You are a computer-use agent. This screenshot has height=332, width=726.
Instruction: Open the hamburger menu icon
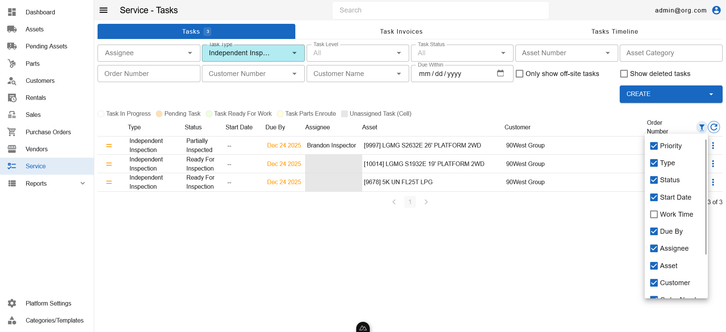point(104,10)
